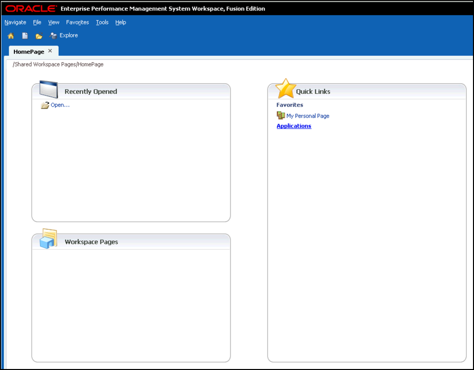Click the Open folder icon in the toolbar
474x370 pixels.
click(39, 36)
